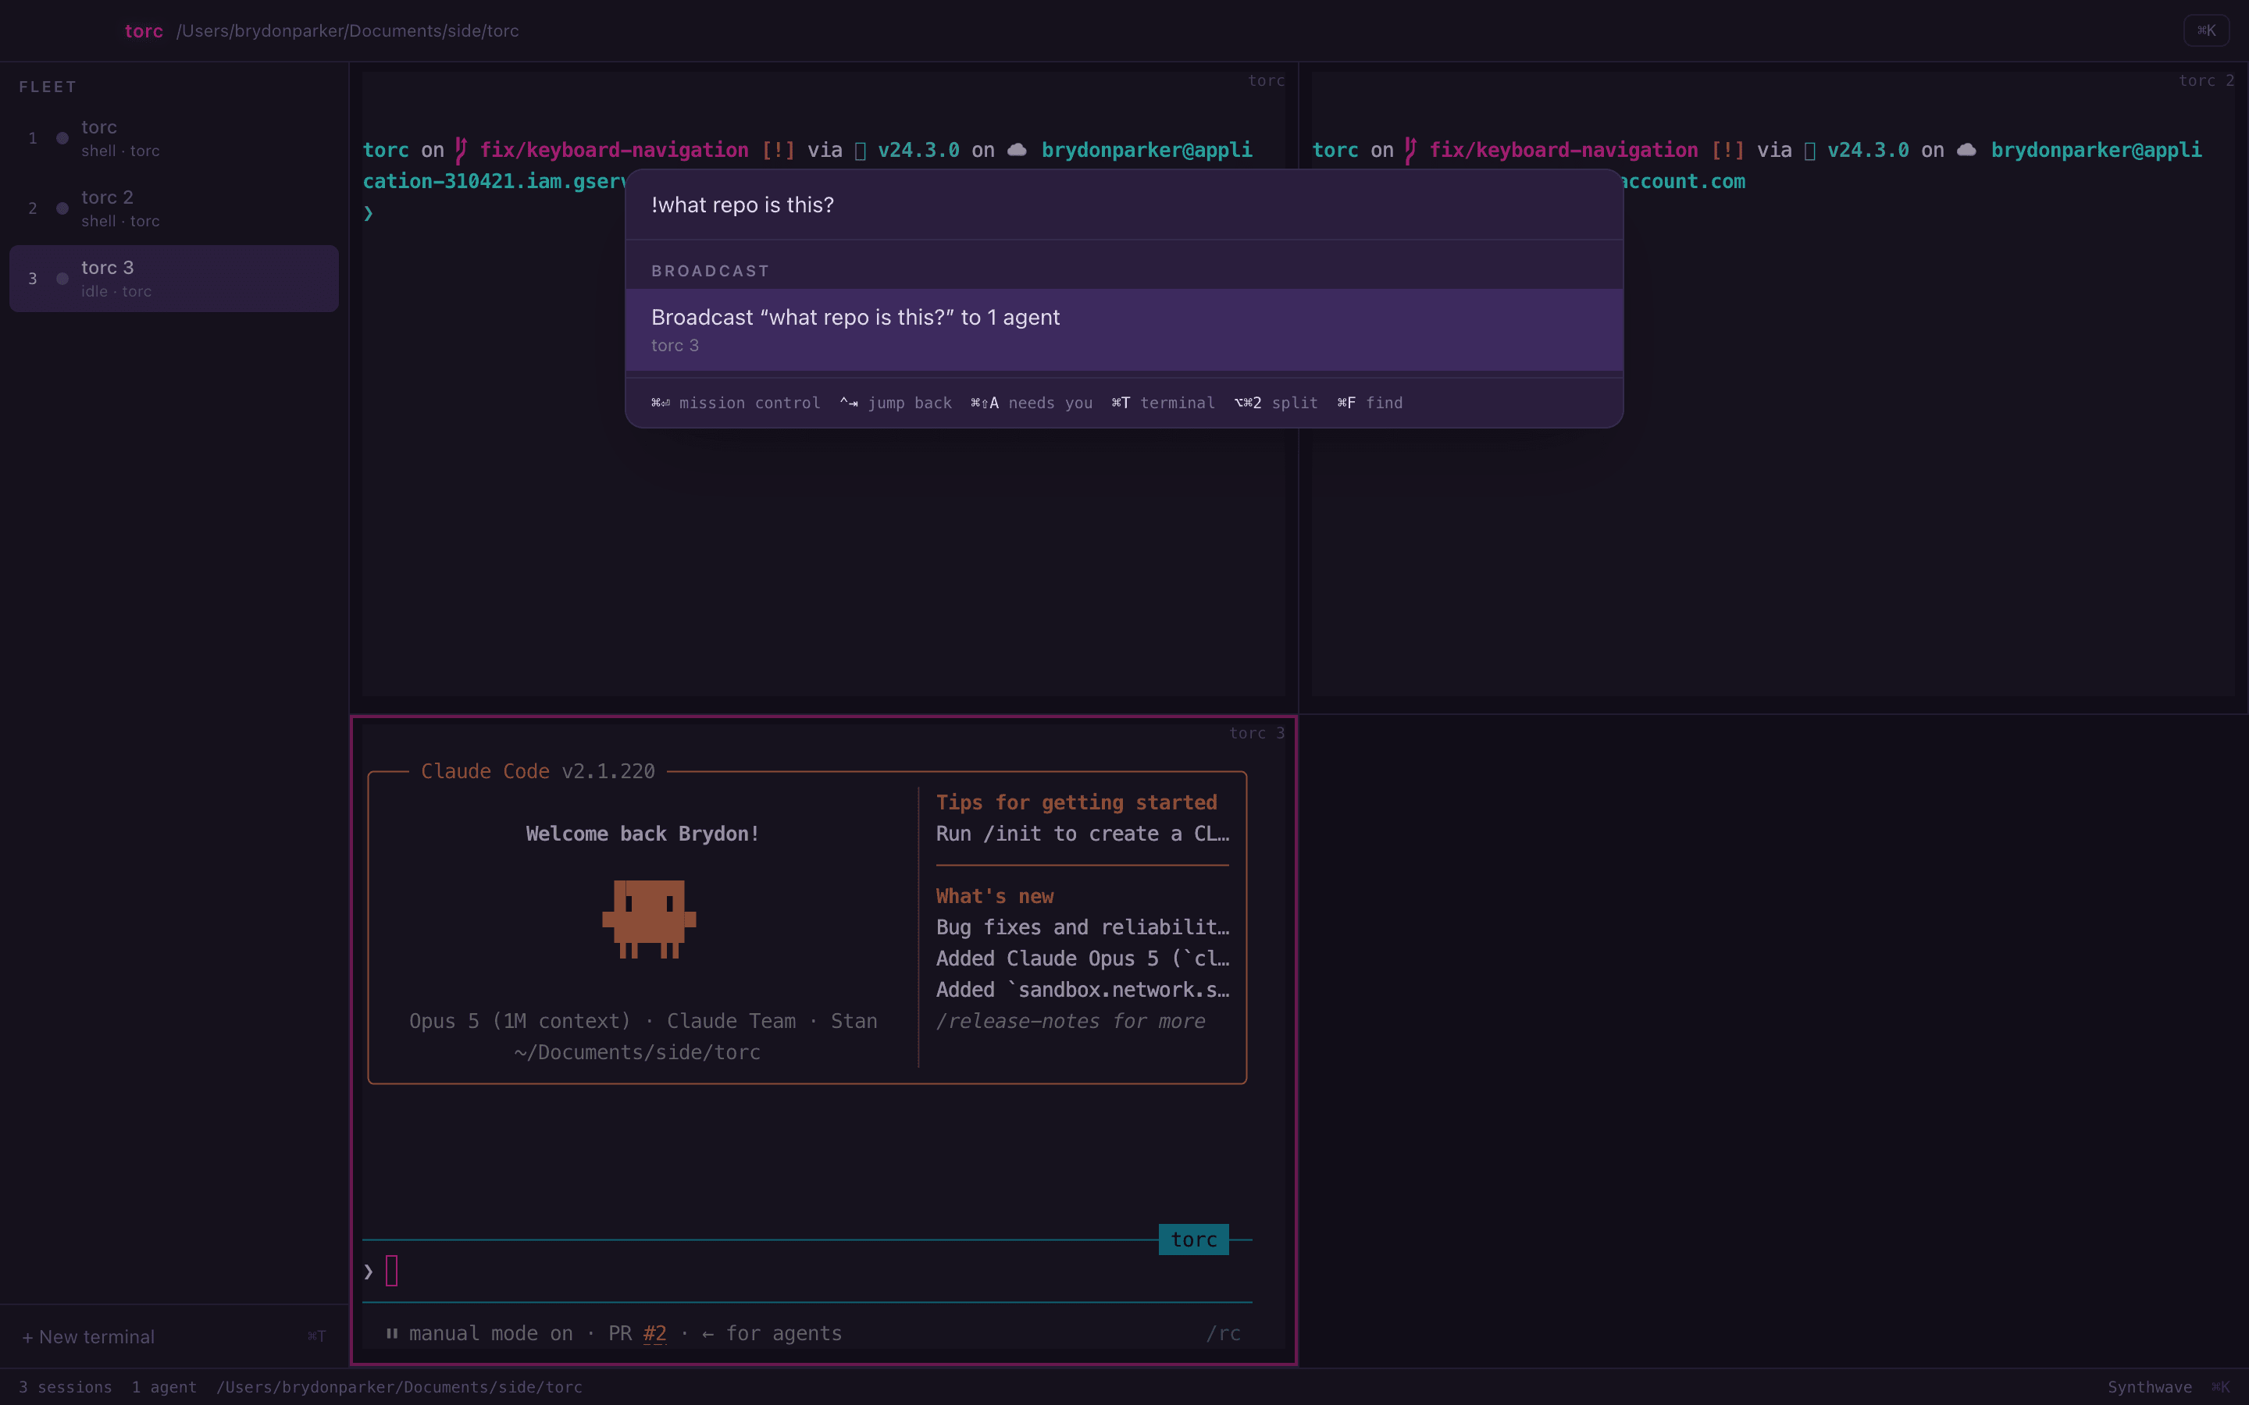This screenshot has width=2249, height=1405.
Task: Click the ⌘K hint in bottom status bar
Action: [2220, 1386]
